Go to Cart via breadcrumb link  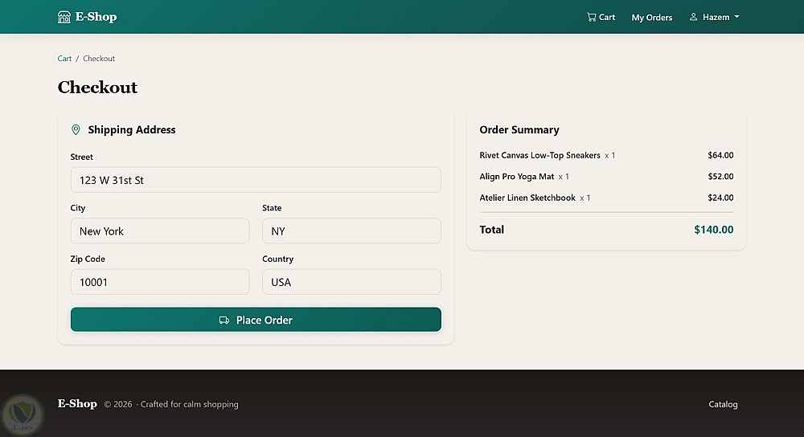pyautogui.click(x=64, y=59)
